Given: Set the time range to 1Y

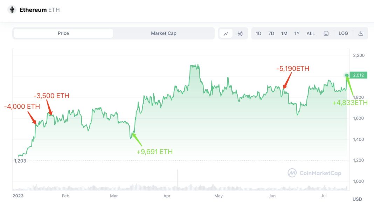Looking at the screenshot, I should tap(297, 34).
